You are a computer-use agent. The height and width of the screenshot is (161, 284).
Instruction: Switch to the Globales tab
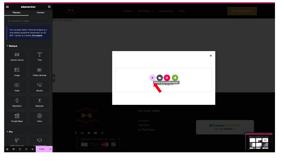point(40,13)
